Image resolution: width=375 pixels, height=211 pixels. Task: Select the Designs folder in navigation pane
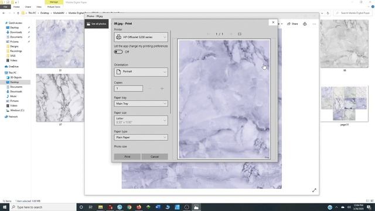coord(14,46)
